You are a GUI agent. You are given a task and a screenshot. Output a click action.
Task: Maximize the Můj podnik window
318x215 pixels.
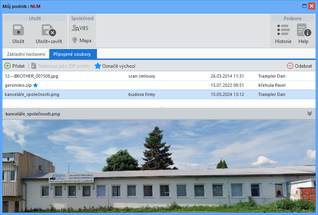coord(304,6)
